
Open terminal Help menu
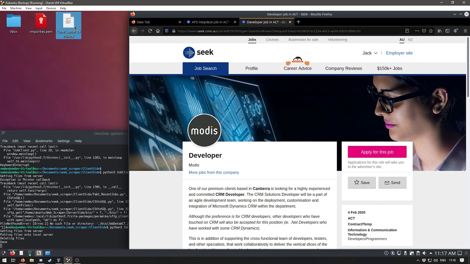pos(78,141)
